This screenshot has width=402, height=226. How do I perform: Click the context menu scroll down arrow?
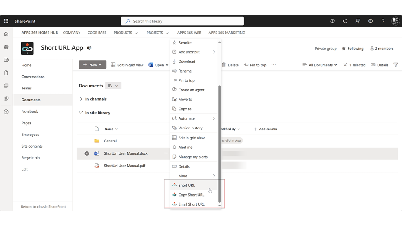(x=219, y=206)
